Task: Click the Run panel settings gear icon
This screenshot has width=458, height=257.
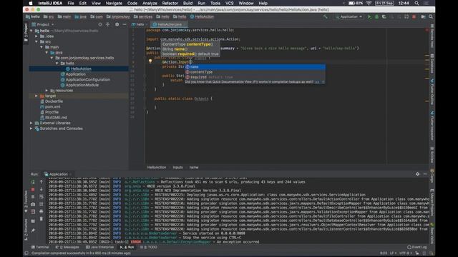Action: pos(418,174)
